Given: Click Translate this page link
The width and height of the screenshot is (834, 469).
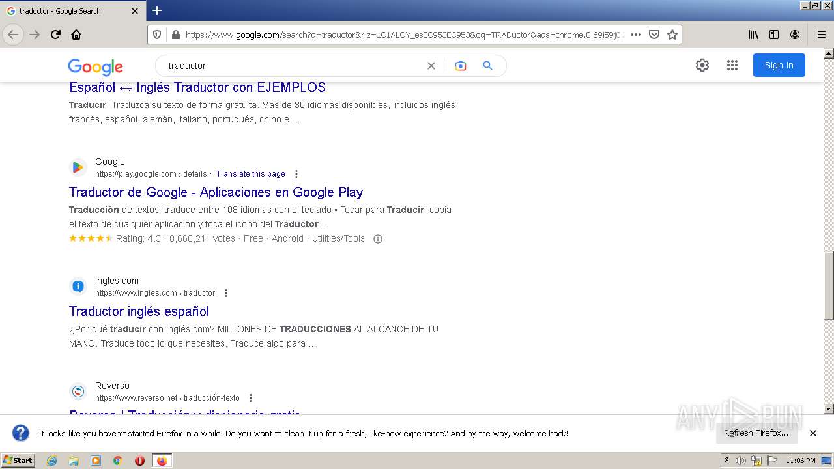Looking at the screenshot, I should pyautogui.click(x=251, y=174).
